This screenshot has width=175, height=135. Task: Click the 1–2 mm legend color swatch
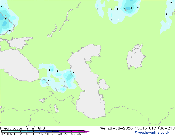click(x=17, y=131)
